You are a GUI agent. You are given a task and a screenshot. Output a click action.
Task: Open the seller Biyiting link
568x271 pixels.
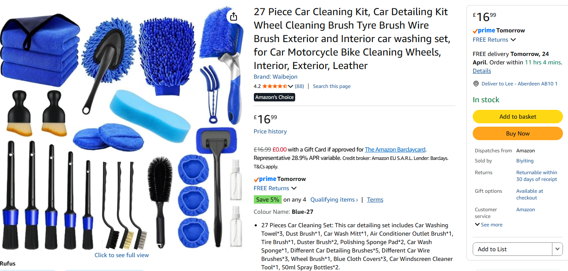(x=525, y=161)
